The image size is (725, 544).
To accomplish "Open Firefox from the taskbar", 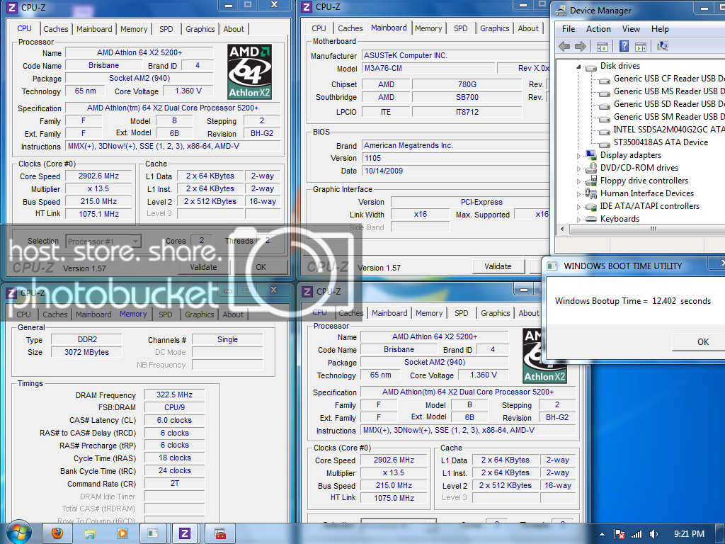I will coord(57,533).
